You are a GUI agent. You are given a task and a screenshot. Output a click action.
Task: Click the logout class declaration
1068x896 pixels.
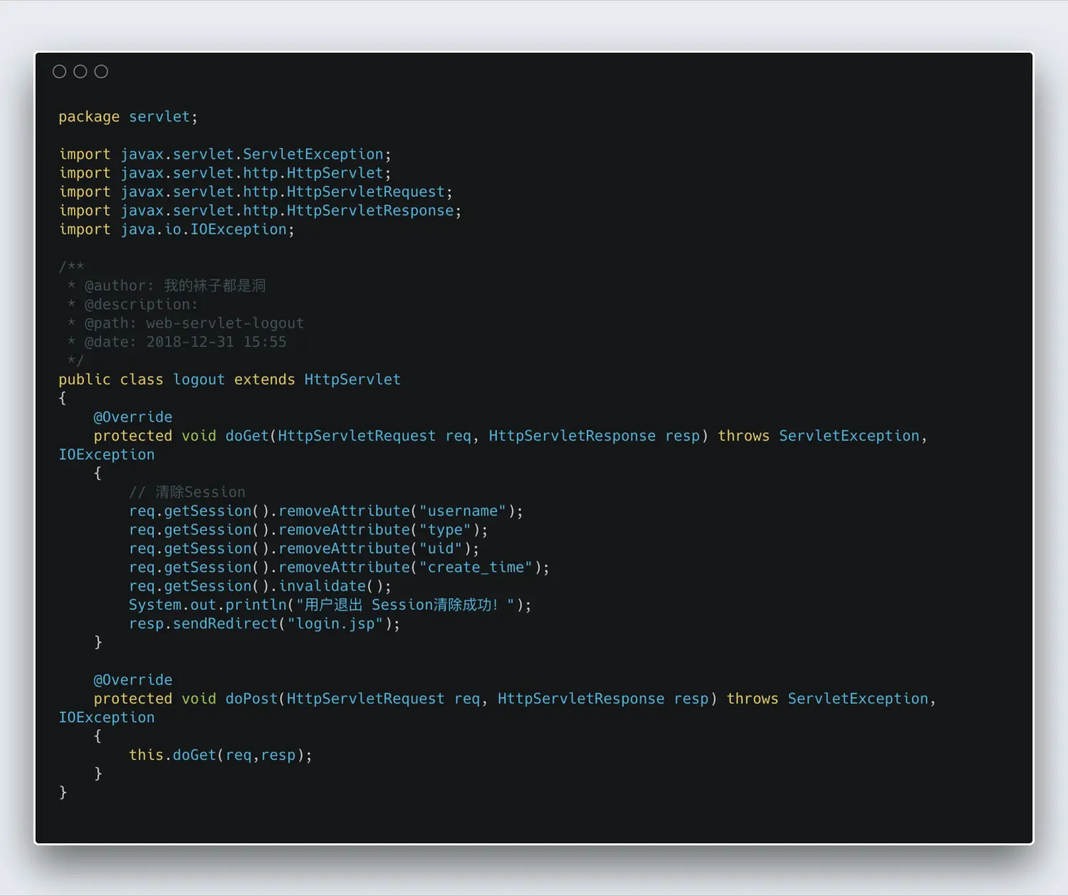click(229, 379)
